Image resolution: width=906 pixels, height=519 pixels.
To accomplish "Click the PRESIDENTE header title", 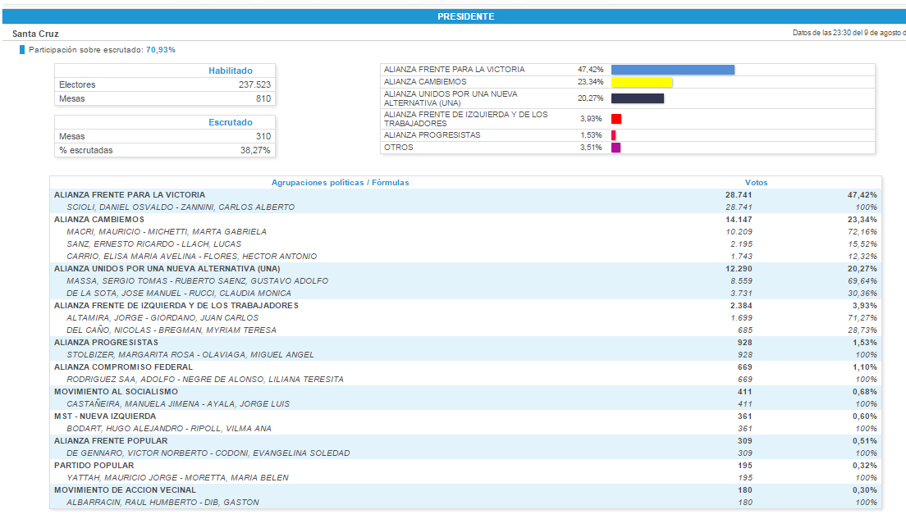I will [465, 16].
